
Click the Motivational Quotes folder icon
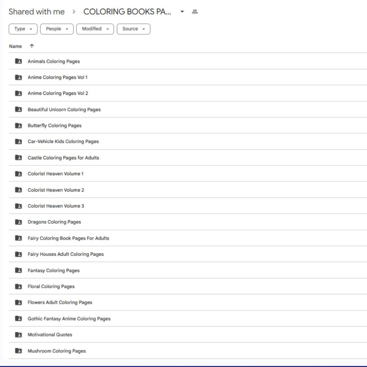[18, 335]
